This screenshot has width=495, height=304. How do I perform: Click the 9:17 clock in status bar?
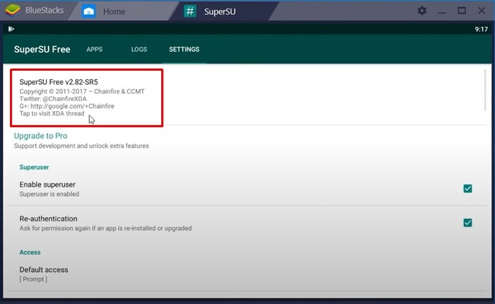point(481,29)
